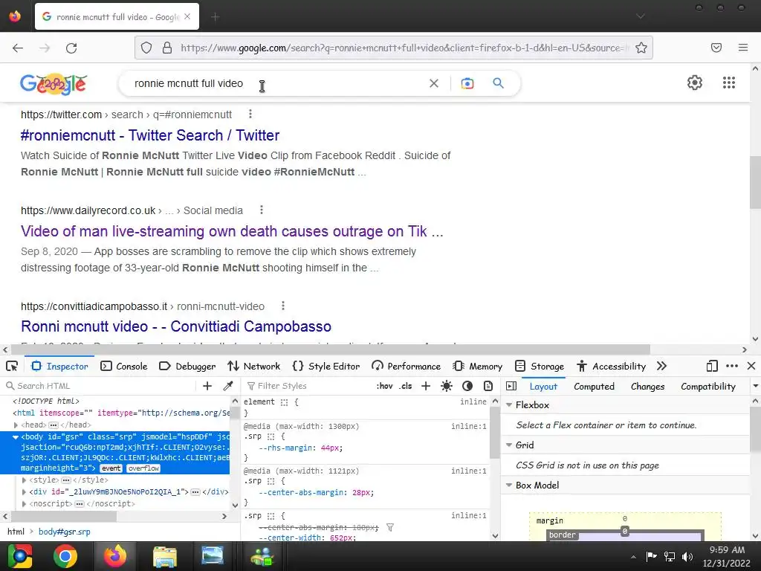Toggle the three-pane inspector view
This screenshot has width=761, height=571.
[511, 386]
